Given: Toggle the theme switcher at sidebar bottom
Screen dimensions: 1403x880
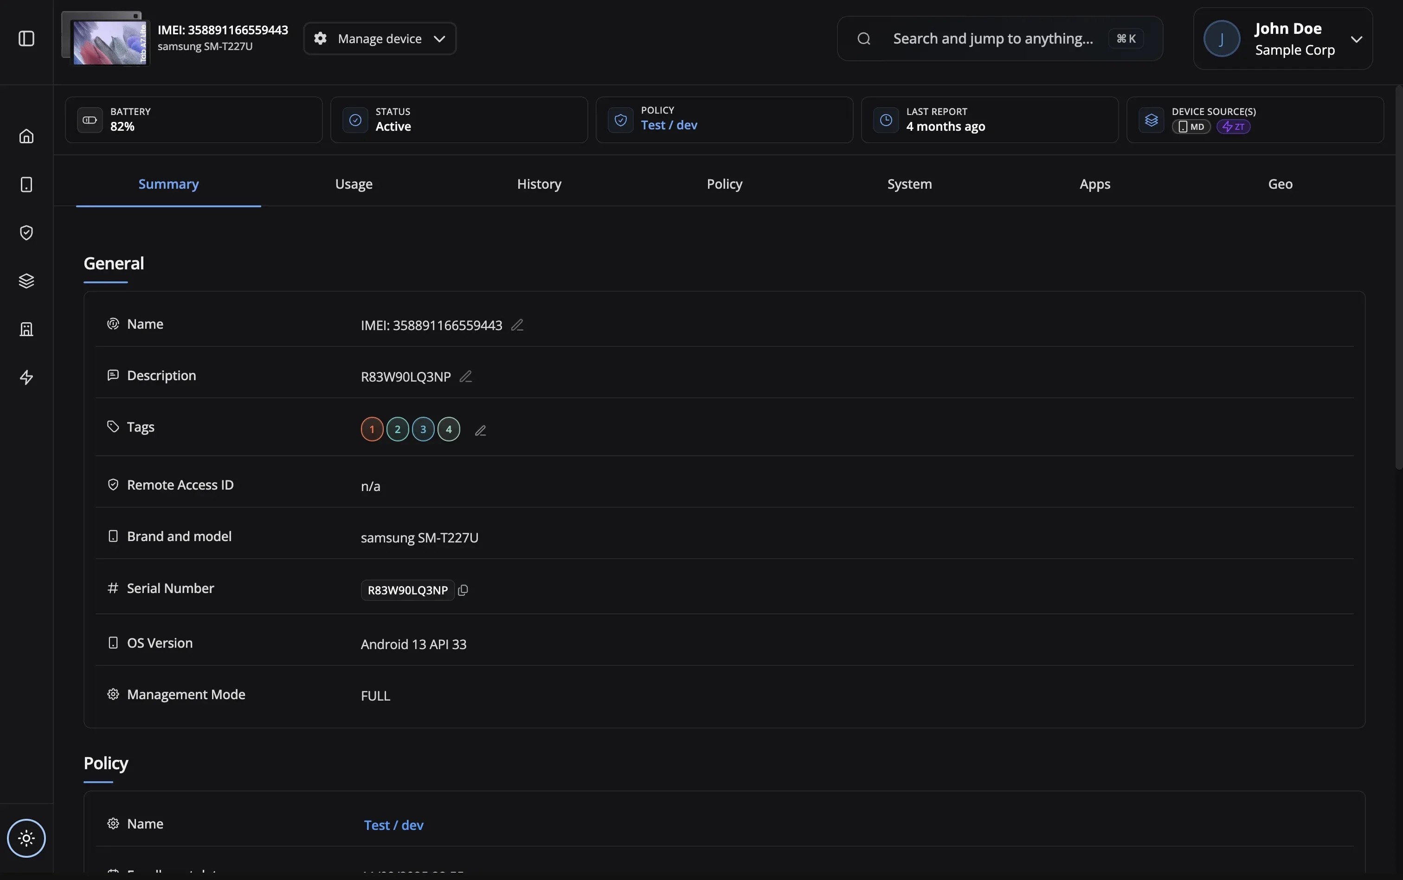Looking at the screenshot, I should pyautogui.click(x=26, y=838).
